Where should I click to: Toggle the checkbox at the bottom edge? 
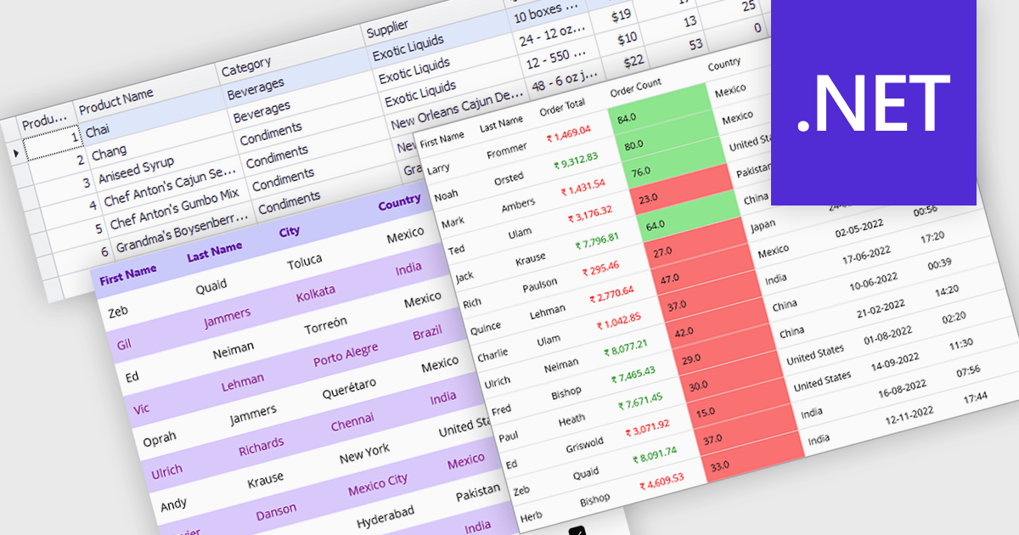coord(577,530)
